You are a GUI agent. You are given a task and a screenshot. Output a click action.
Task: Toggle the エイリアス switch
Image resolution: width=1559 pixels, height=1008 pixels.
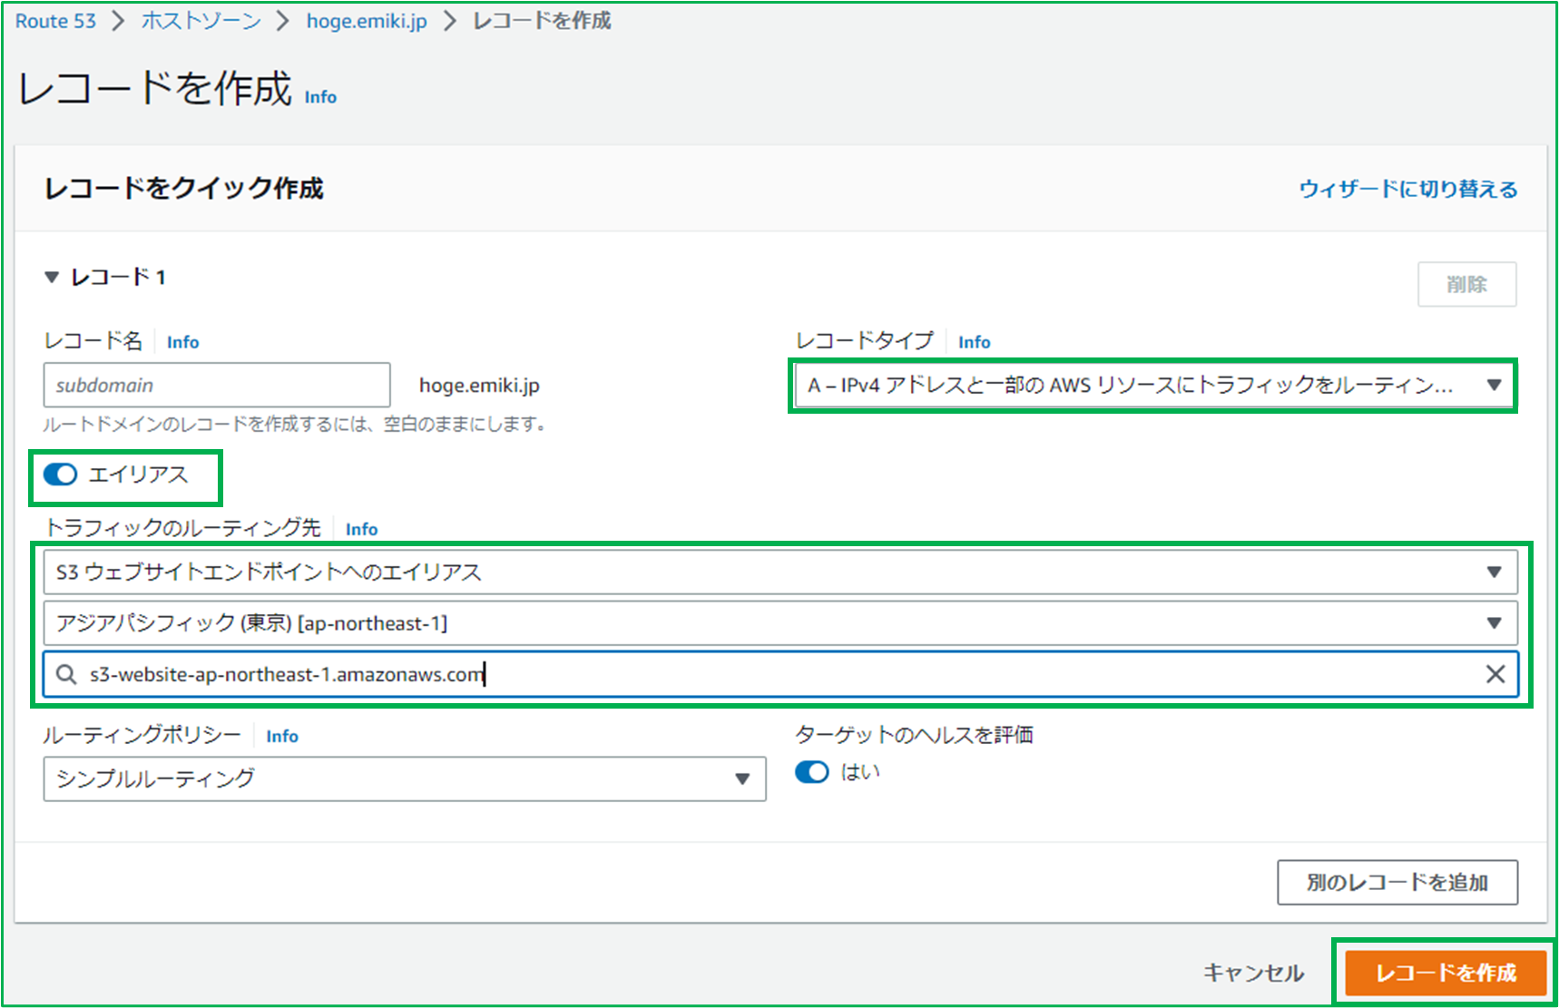click(x=61, y=475)
